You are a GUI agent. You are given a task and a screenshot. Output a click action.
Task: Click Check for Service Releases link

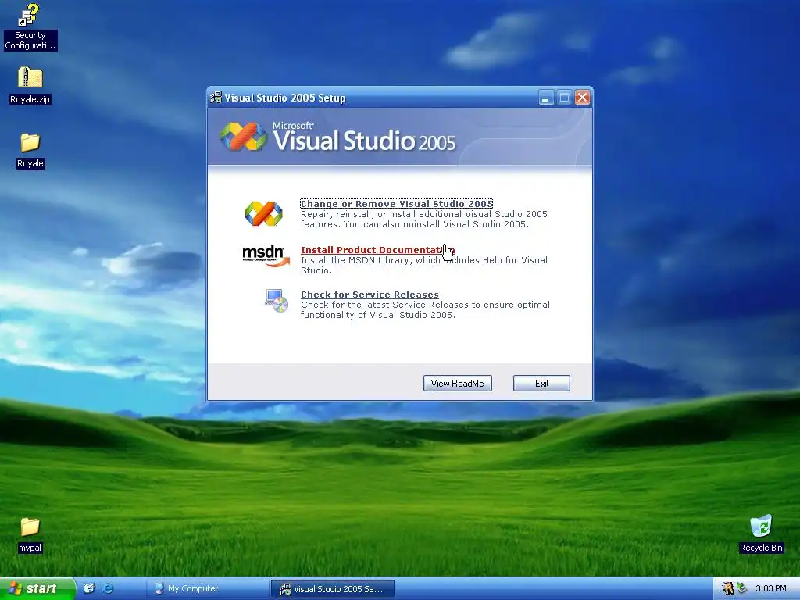coord(370,295)
